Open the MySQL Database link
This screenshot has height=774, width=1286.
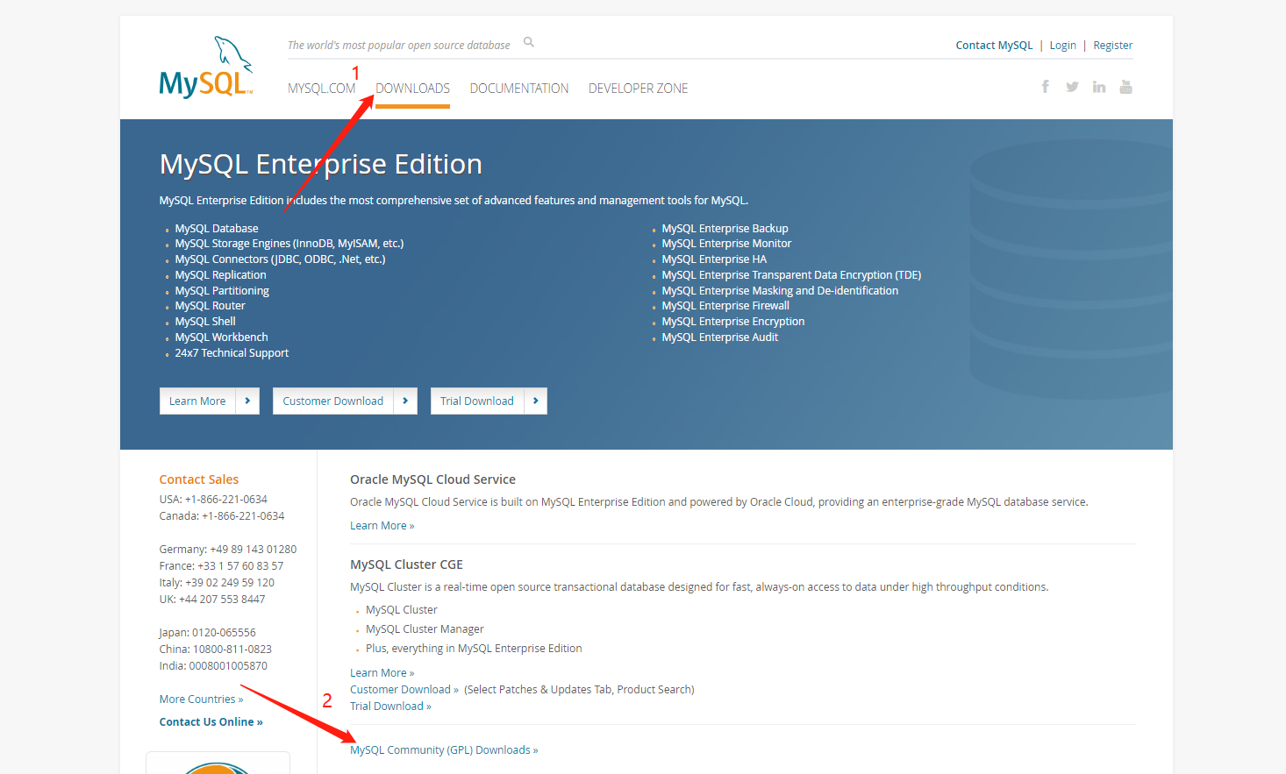click(x=217, y=228)
